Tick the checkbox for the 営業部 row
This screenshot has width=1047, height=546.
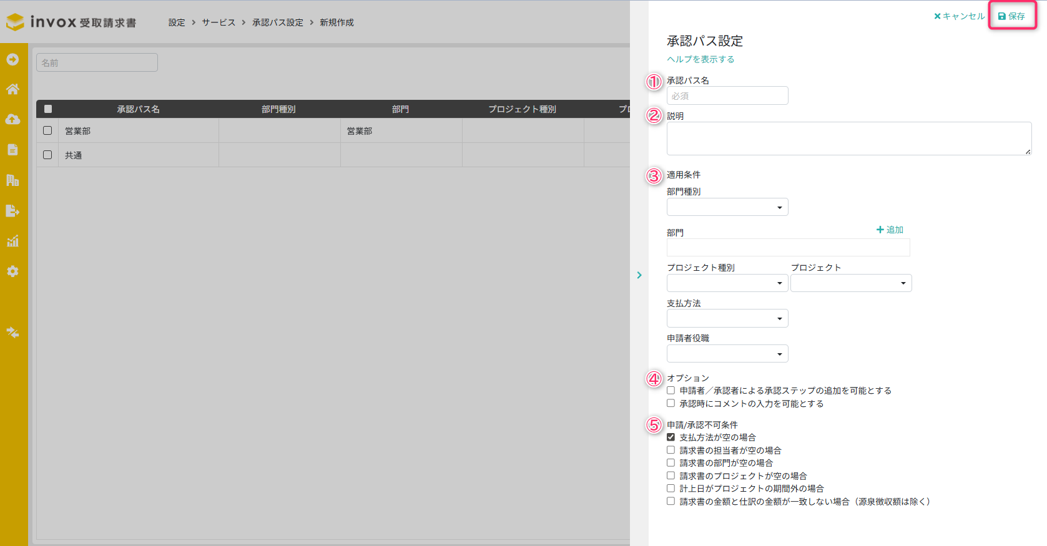[x=47, y=130]
